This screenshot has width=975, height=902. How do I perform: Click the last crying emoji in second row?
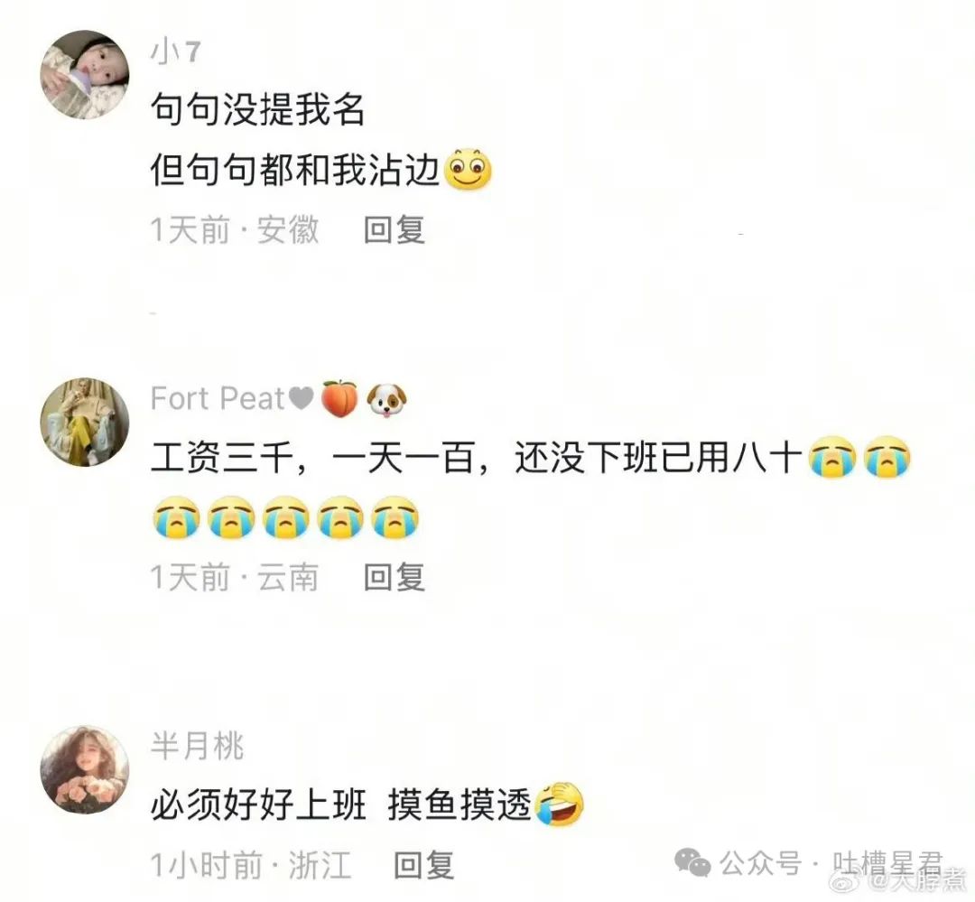(x=395, y=517)
